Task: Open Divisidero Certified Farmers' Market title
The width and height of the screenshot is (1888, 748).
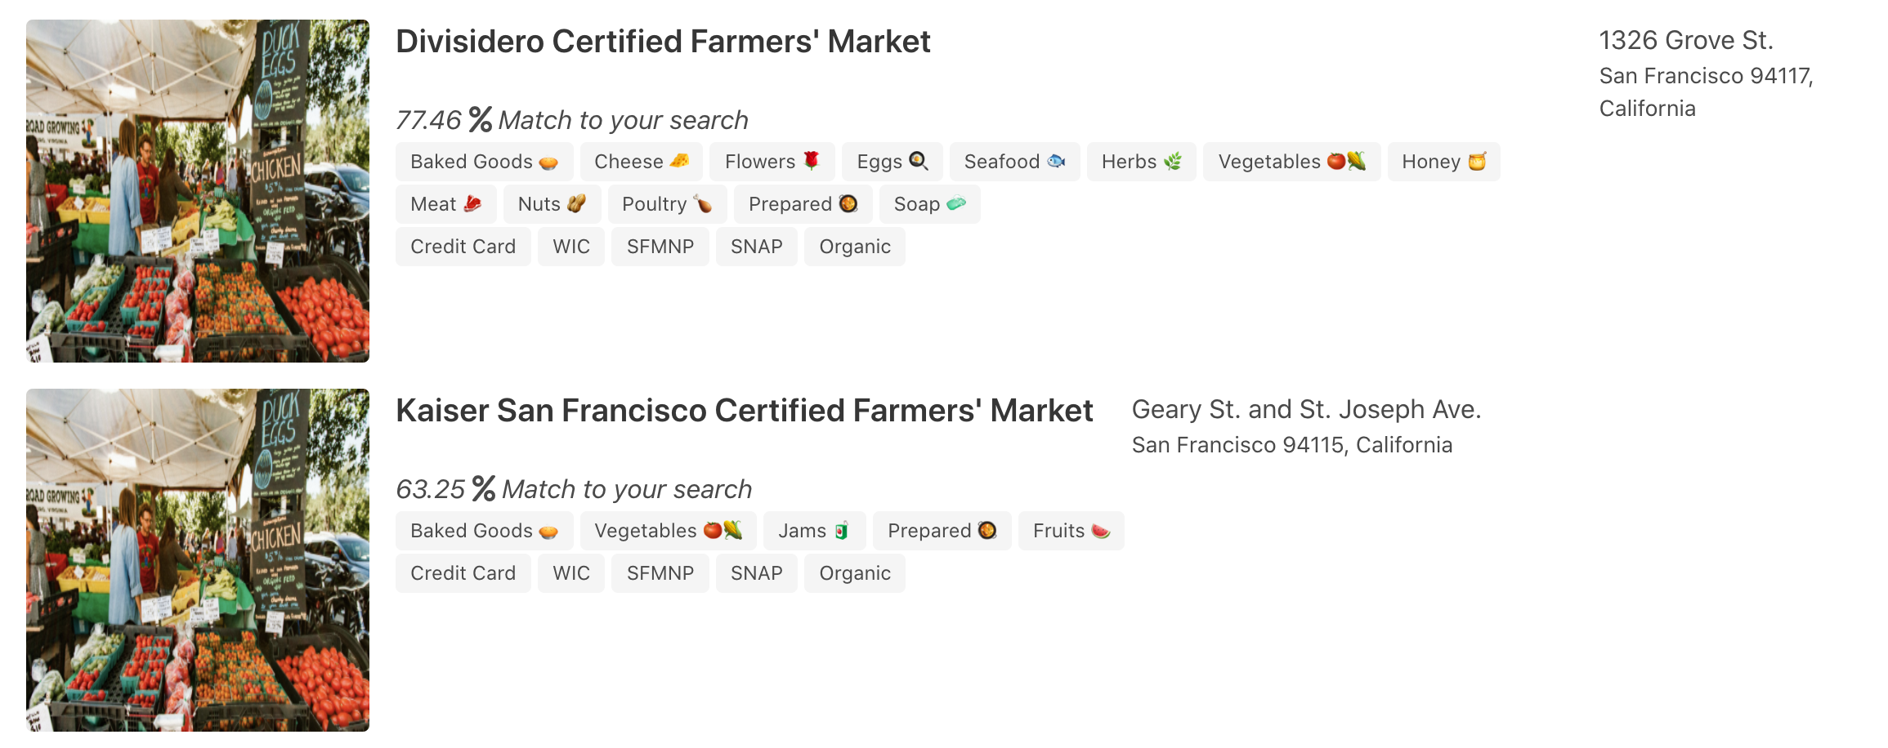Action: (x=662, y=42)
